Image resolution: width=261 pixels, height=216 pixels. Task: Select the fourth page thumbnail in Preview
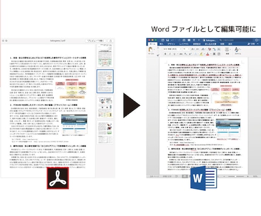click(x=105, y=132)
